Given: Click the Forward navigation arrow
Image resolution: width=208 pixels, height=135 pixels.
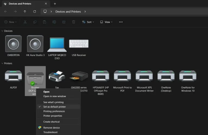Looking at the screenshot, I should coord(15,12).
